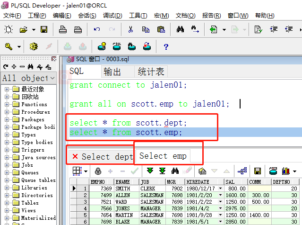
Task: Click the ALLEN cell in ENAME column
Action: (x=126, y=195)
